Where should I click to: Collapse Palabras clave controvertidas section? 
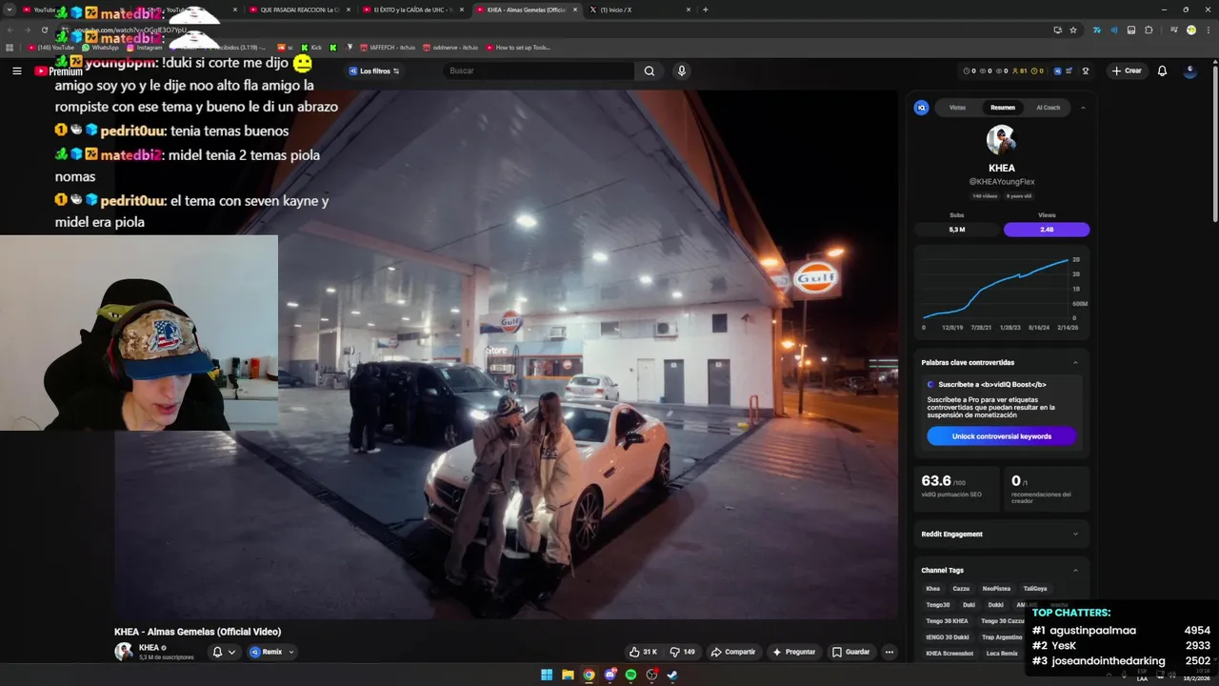[1075, 362]
